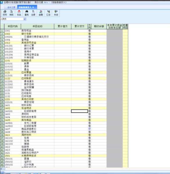Click the 科目代码 column header
Viewport: 170px width, 174px height.
pos(13,26)
